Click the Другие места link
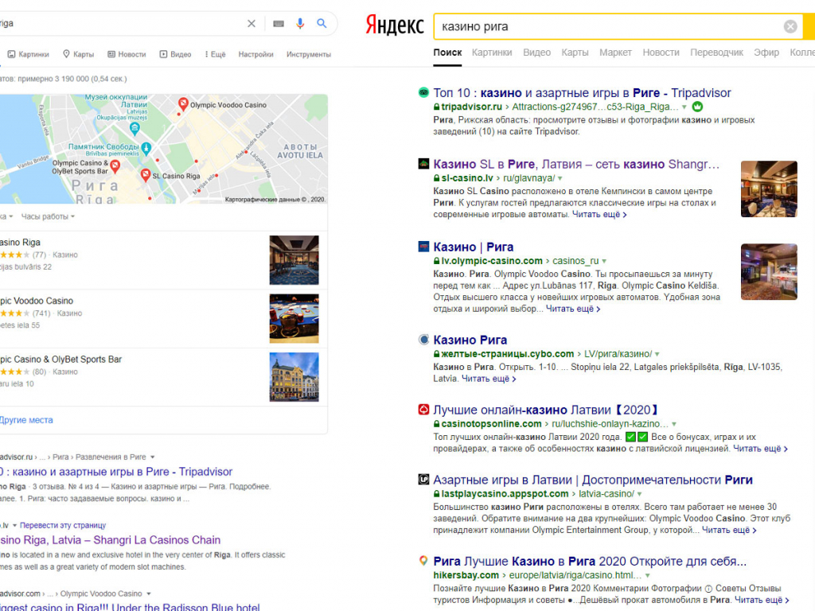The image size is (815, 611). [27, 420]
